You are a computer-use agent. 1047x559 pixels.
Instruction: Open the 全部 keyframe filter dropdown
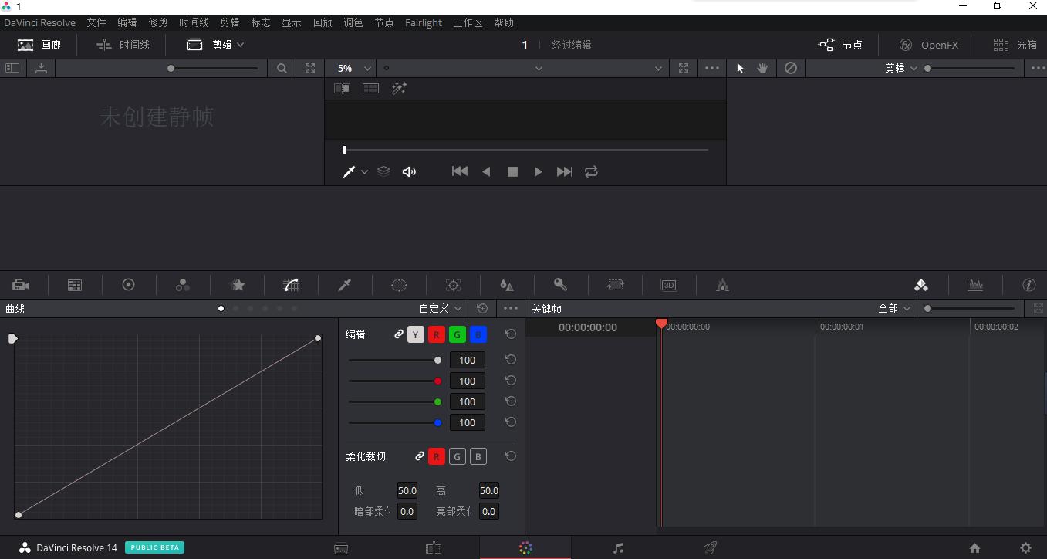click(x=893, y=308)
